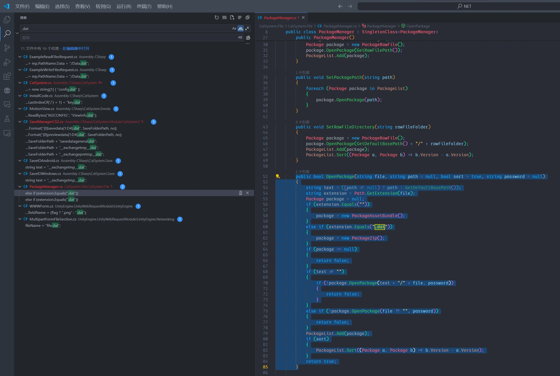This screenshot has width=560, height=376.
Task: Open the 查看(V) menu
Action: 83,7
